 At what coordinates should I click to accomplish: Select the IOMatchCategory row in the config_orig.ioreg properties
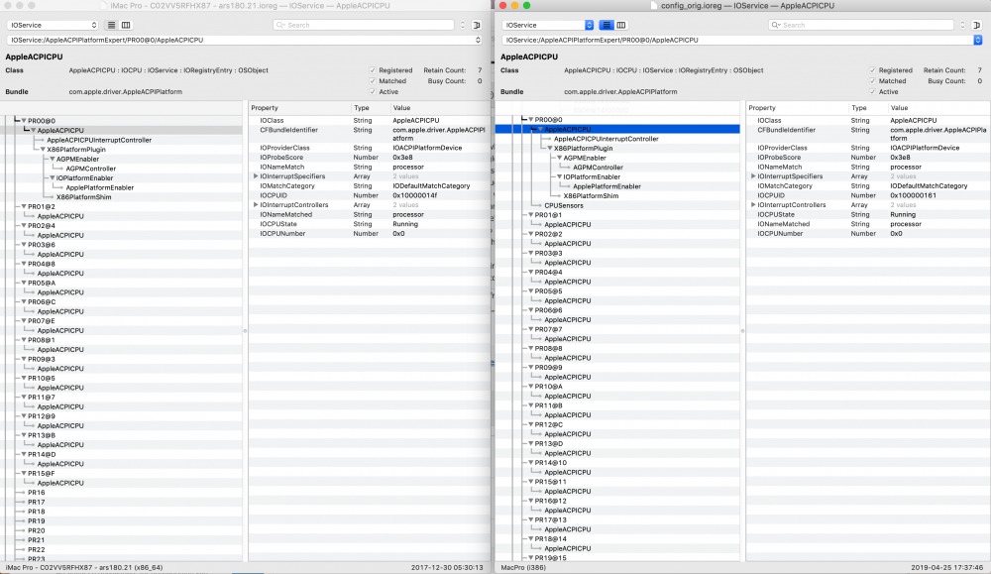(867, 185)
